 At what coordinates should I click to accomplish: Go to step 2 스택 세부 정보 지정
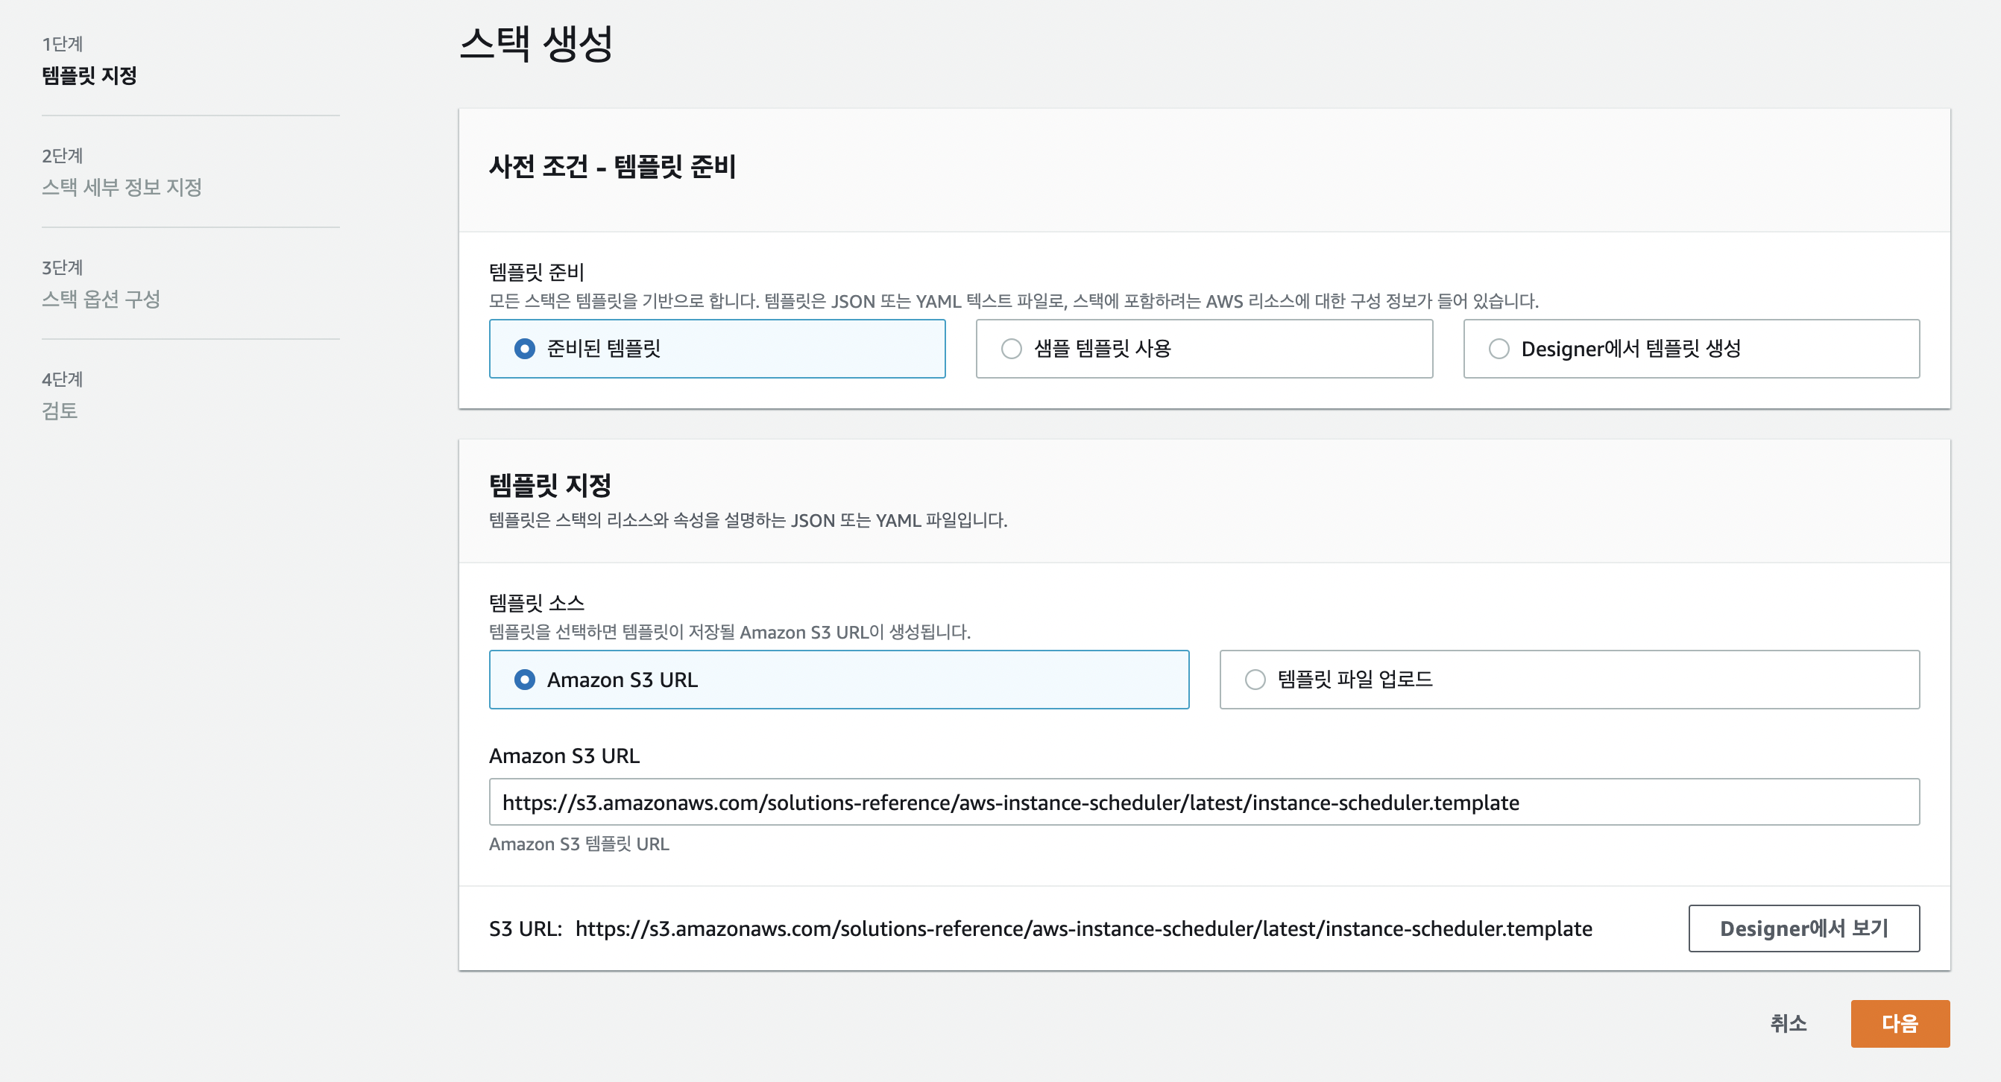point(122,187)
